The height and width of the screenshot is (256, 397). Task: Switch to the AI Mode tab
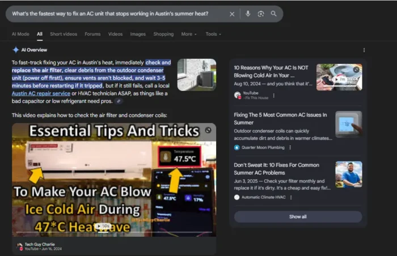pos(20,34)
